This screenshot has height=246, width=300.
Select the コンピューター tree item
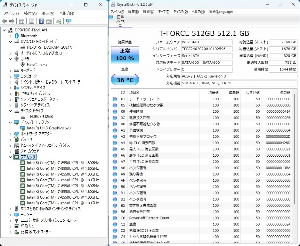coord(30,76)
